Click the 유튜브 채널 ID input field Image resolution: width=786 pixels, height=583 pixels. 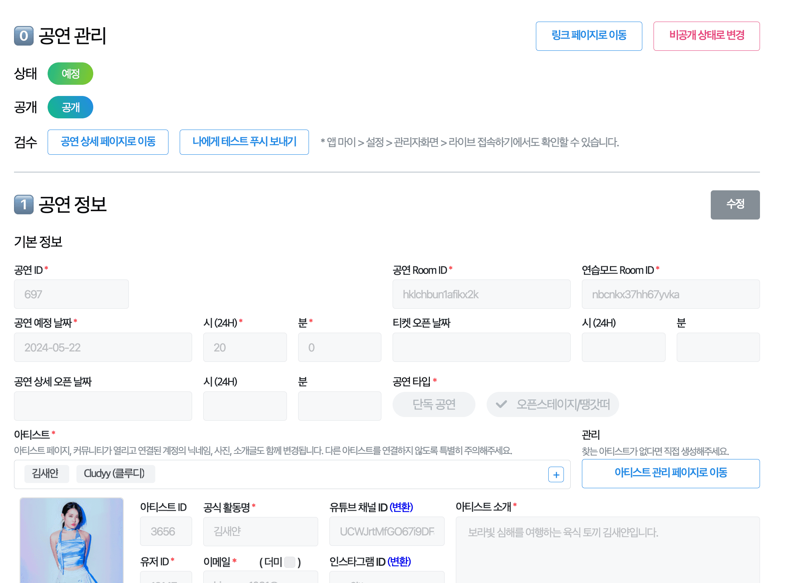(387, 531)
